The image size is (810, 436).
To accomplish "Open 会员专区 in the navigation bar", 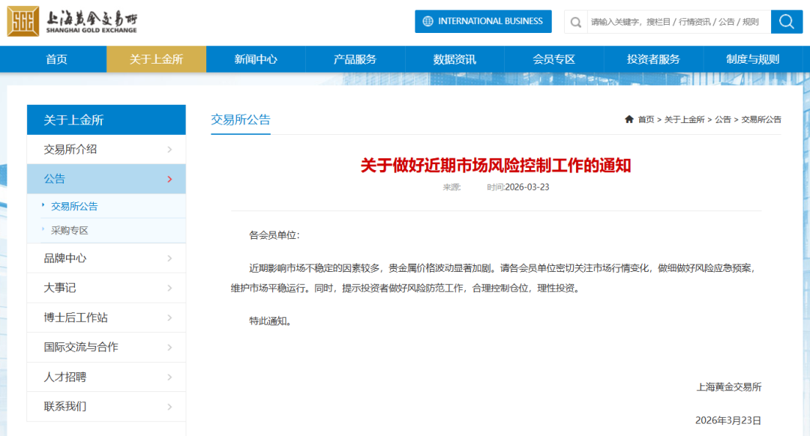I will 553,59.
